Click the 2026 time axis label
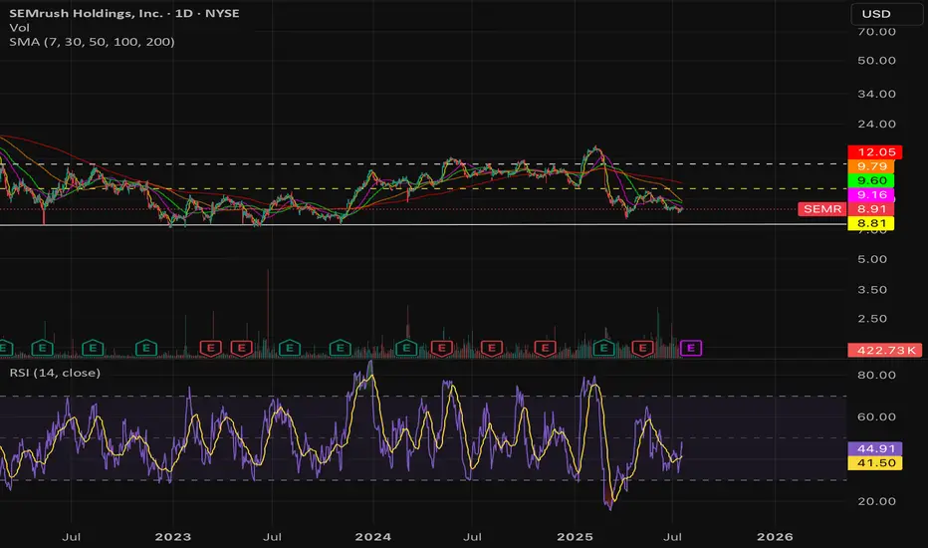The image size is (928, 548). (x=775, y=537)
